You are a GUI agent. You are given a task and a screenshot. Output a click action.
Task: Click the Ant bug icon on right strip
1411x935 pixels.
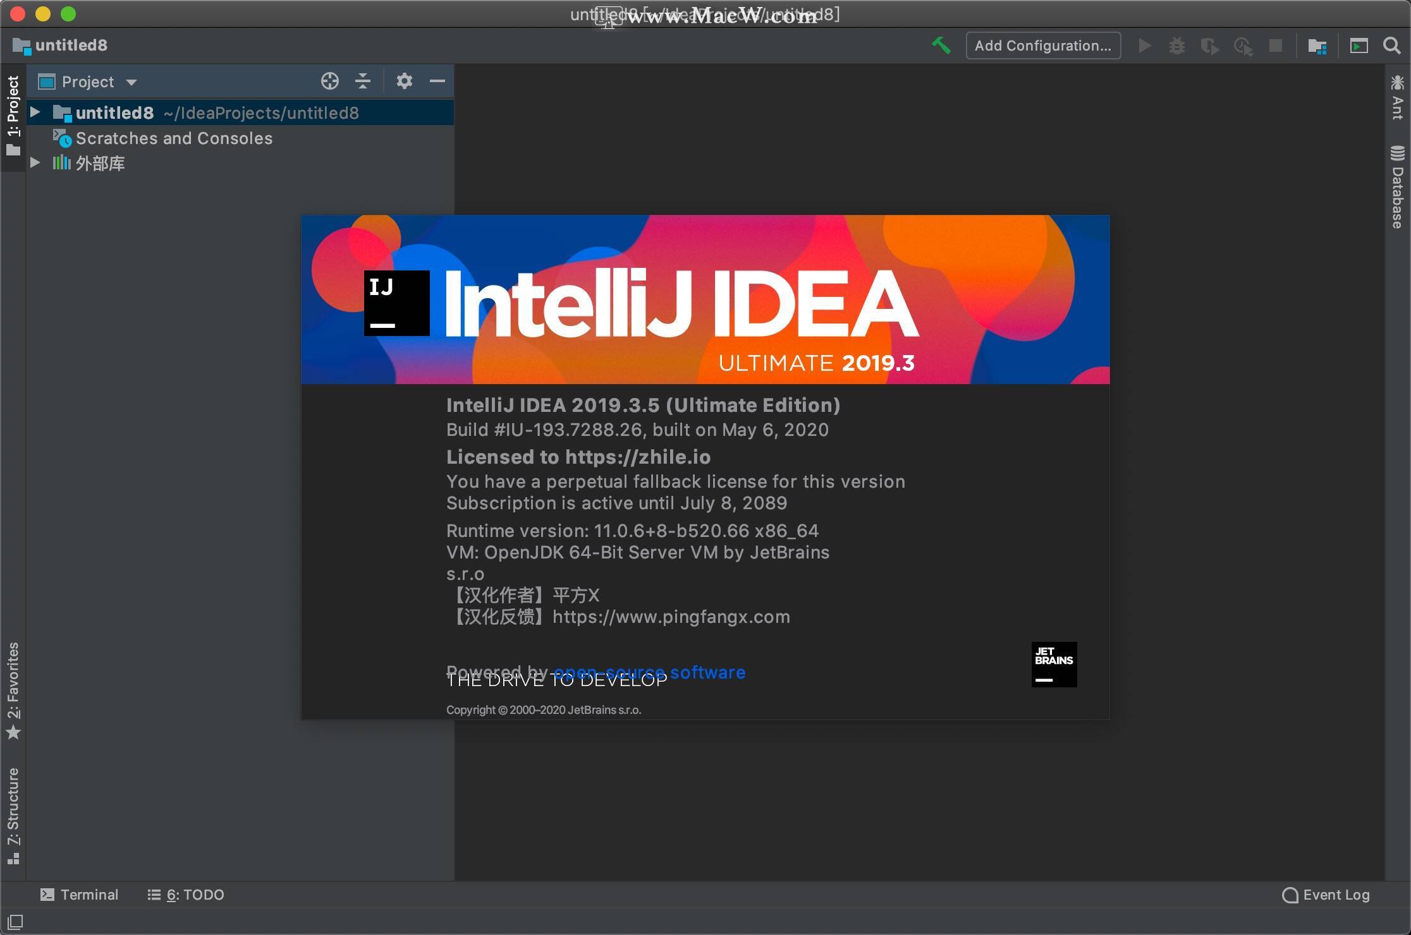coord(1398,83)
